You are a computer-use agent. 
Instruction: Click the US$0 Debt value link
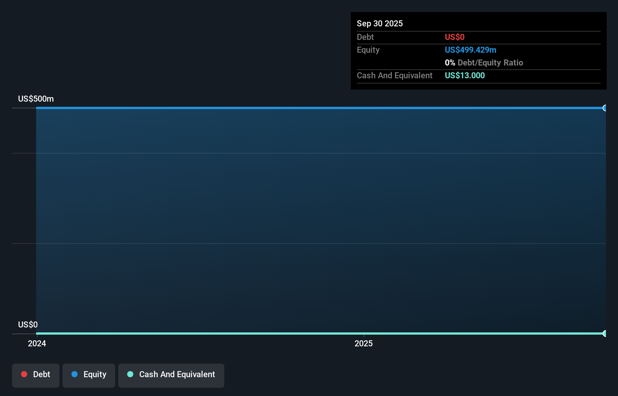click(454, 37)
